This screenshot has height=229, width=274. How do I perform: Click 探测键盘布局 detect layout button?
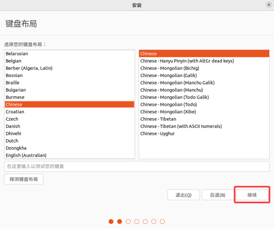pos(24,179)
